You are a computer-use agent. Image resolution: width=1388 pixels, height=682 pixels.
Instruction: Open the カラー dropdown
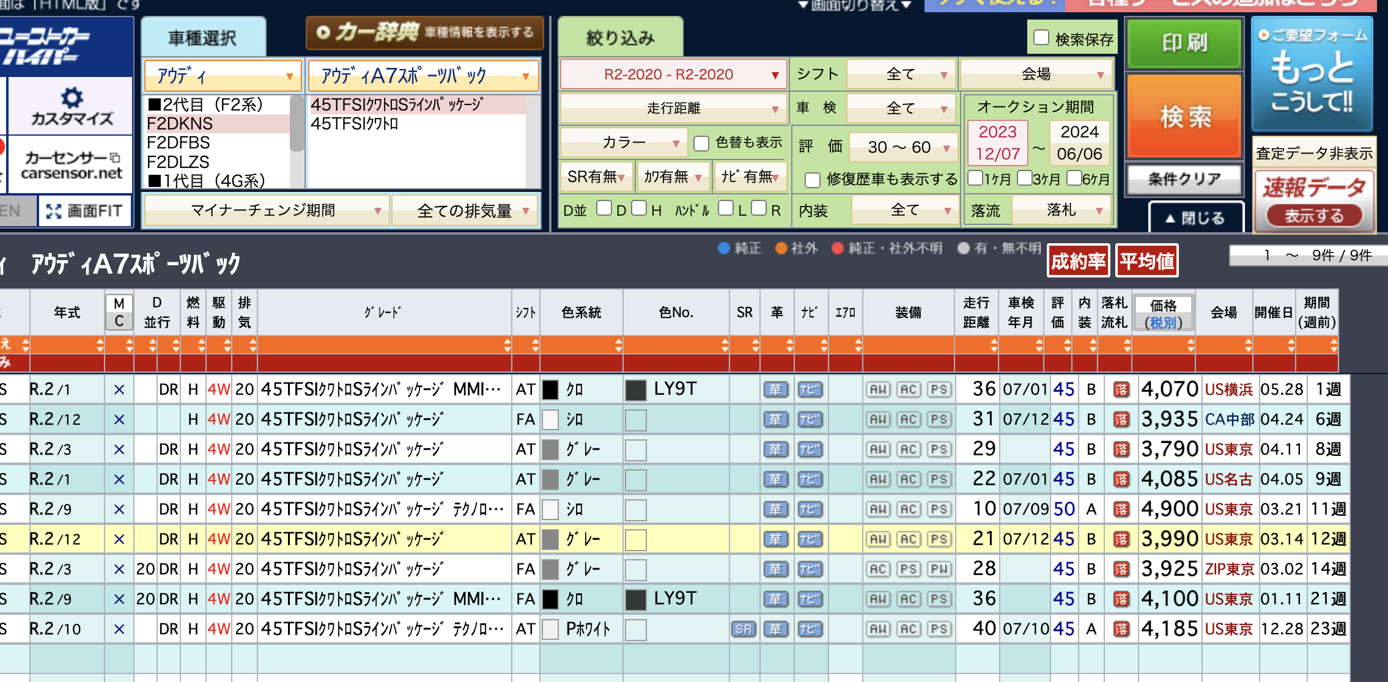click(x=624, y=143)
